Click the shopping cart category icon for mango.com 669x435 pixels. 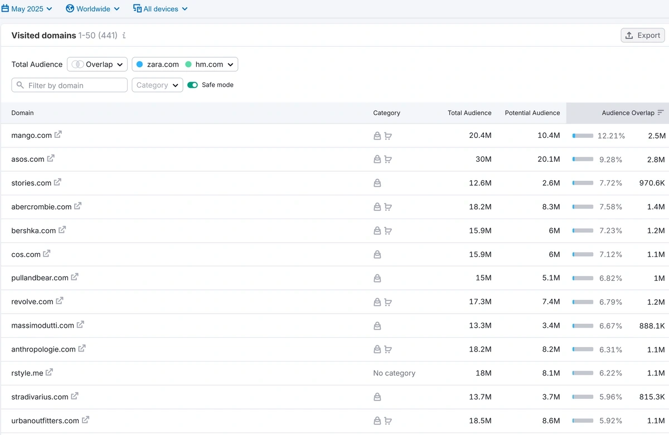[x=388, y=136]
